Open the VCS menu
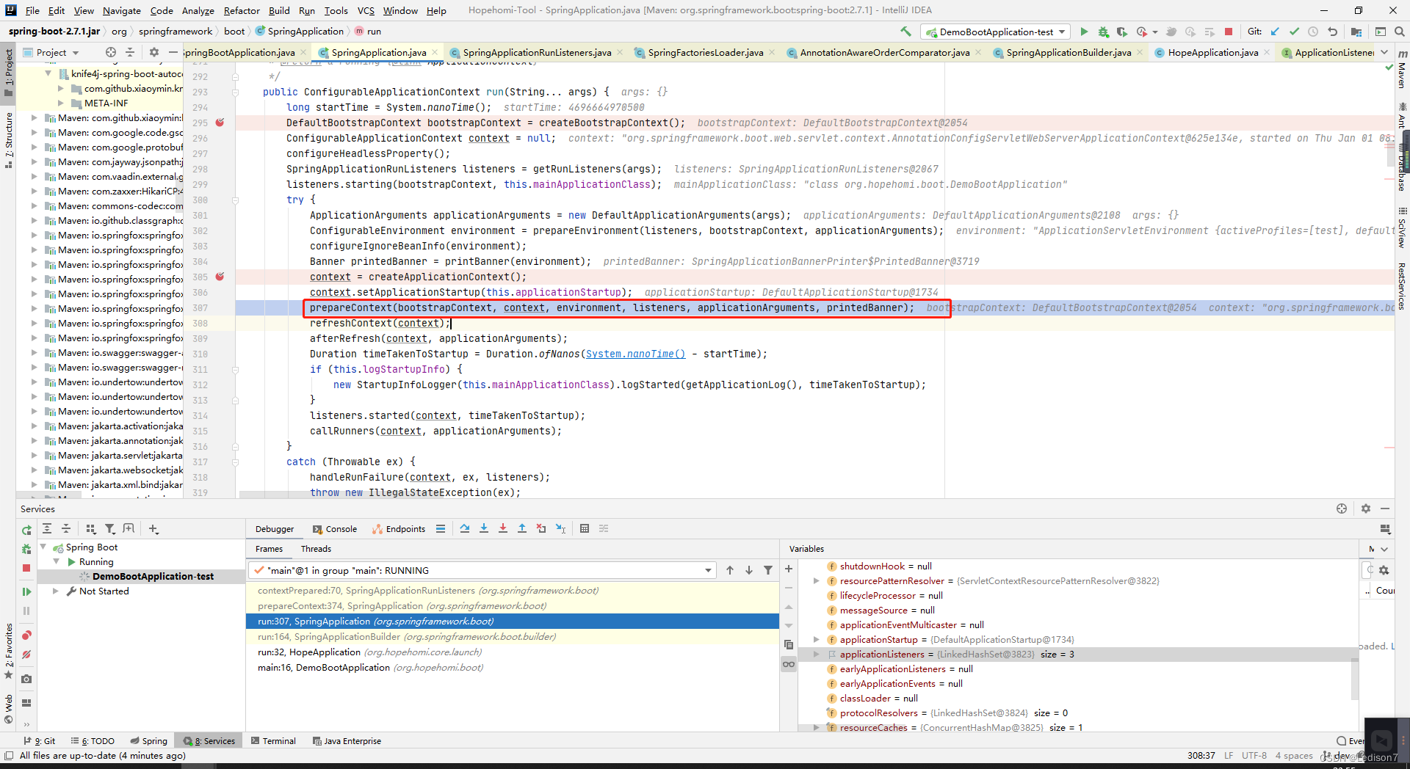 (366, 10)
